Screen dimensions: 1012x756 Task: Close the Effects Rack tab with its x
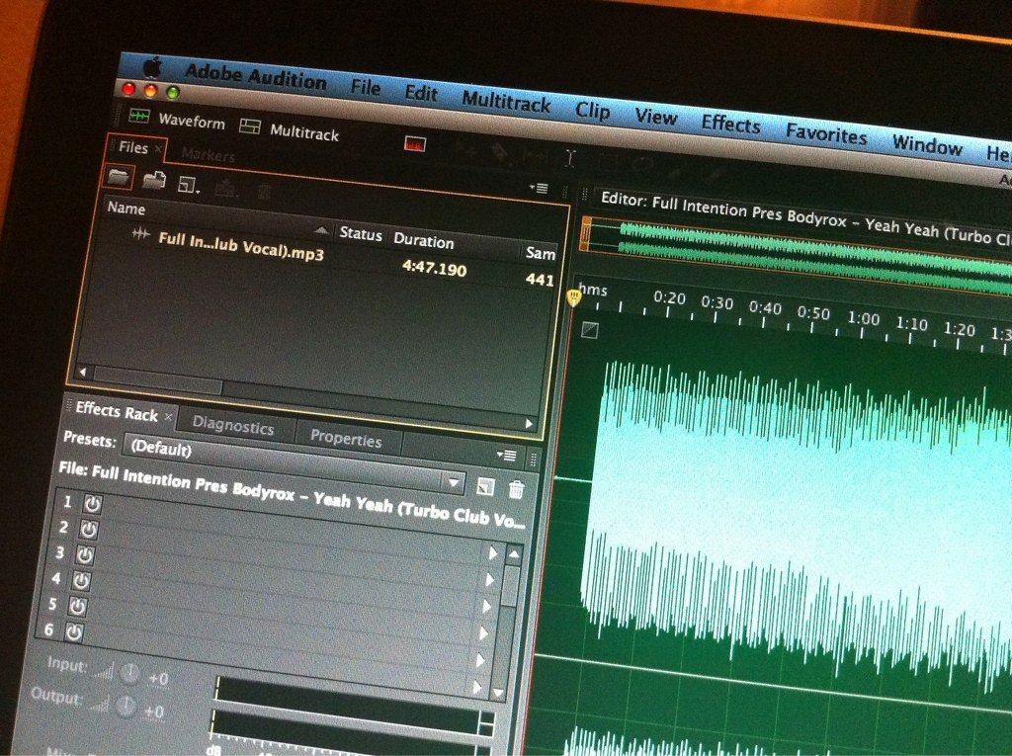(x=168, y=417)
